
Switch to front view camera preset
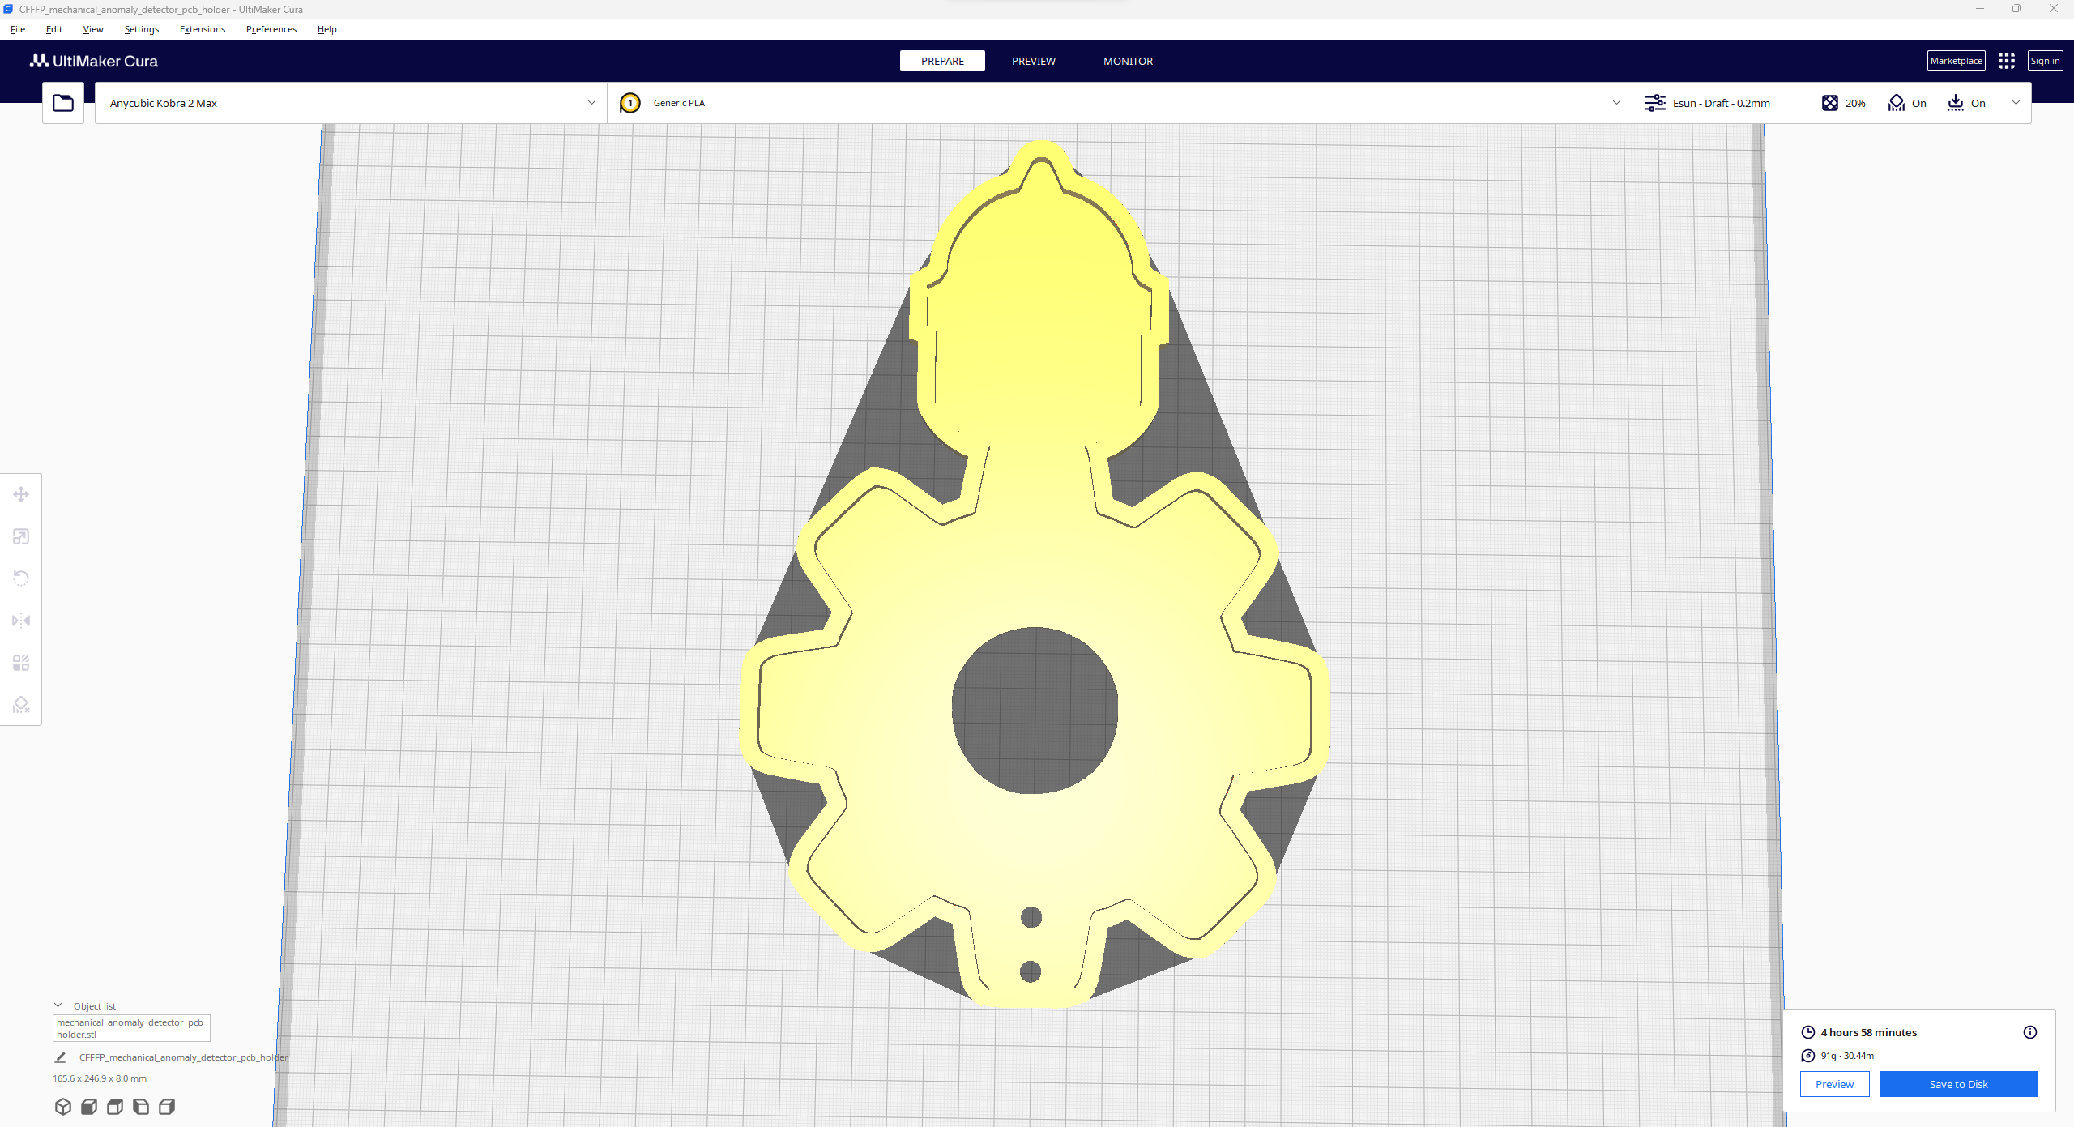(88, 1106)
